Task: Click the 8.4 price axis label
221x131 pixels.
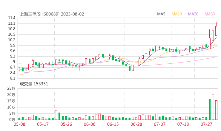Action: click(x=13, y=73)
